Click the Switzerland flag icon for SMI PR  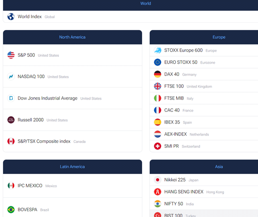(x=158, y=146)
